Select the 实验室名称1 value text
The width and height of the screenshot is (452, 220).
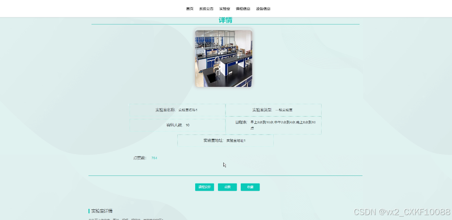click(188, 110)
